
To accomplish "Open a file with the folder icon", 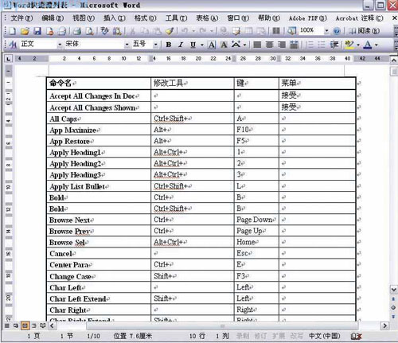I will [25, 31].
